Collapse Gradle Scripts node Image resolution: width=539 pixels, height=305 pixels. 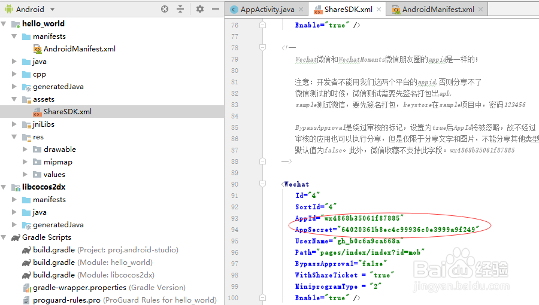click(4, 237)
